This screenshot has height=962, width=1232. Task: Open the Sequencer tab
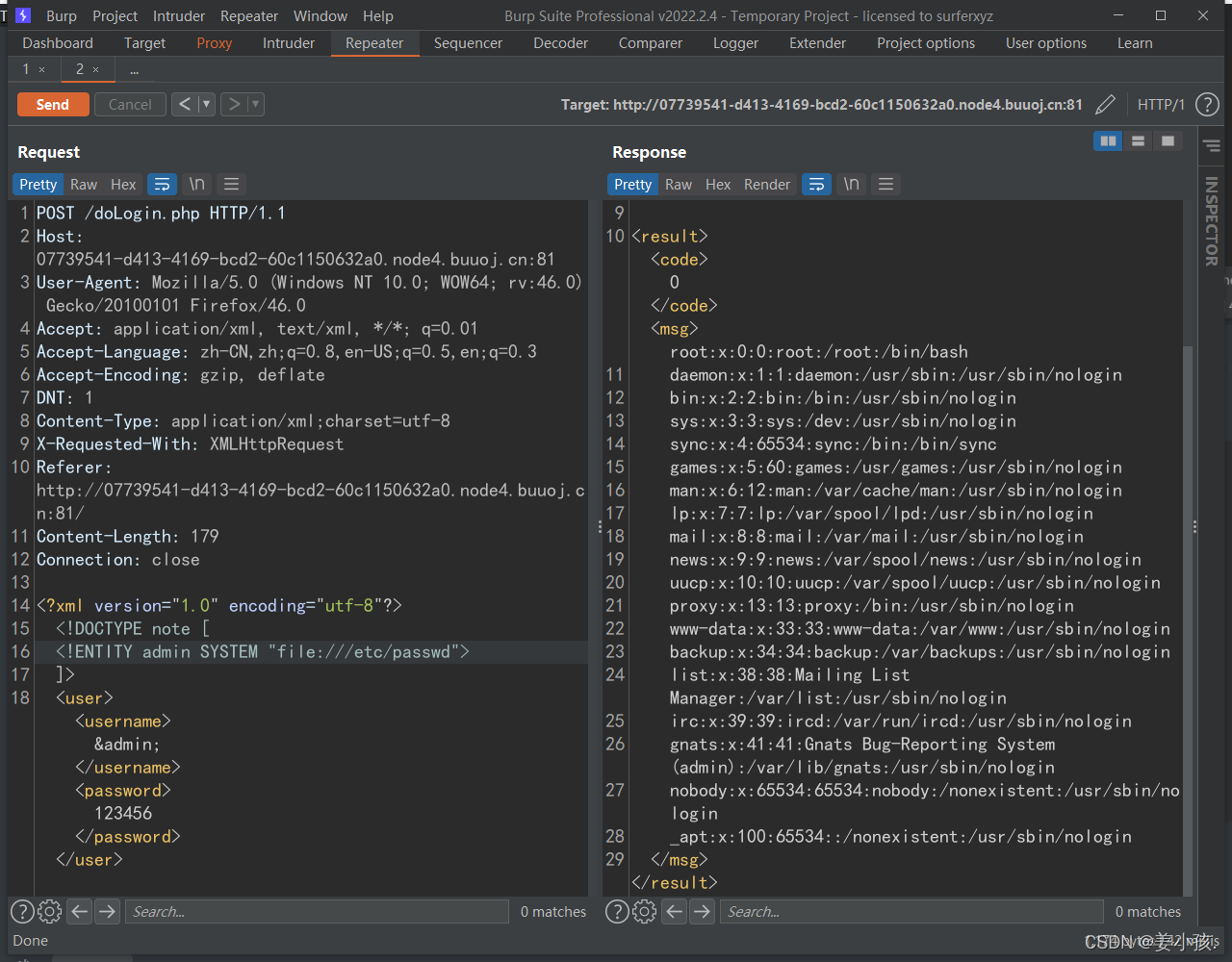(468, 43)
